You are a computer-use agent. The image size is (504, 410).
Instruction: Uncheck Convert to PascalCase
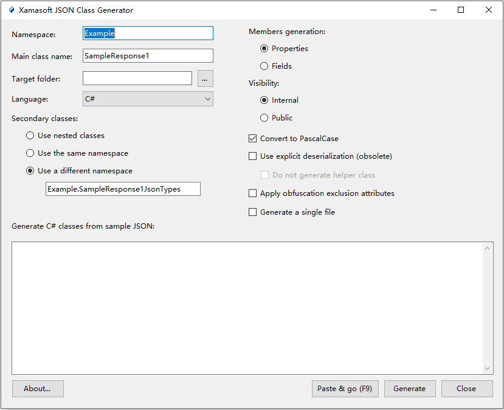tap(253, 139)
